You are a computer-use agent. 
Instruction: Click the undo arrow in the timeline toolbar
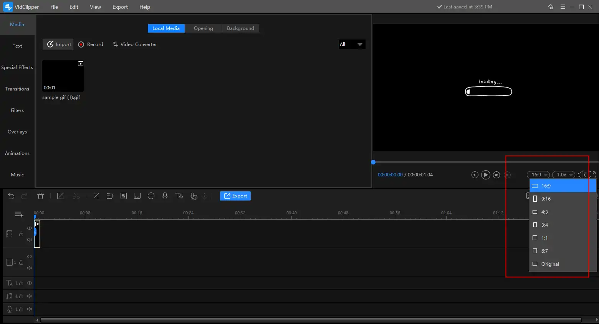[11, 196]
